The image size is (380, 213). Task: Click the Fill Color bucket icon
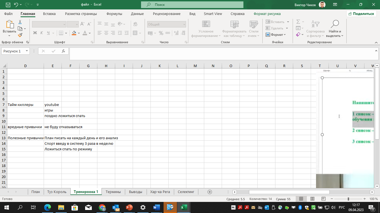(x=74, y=33)
